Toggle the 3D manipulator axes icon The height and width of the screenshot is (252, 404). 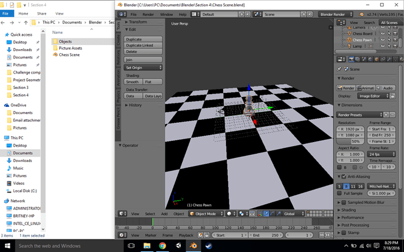pos(260,213)
